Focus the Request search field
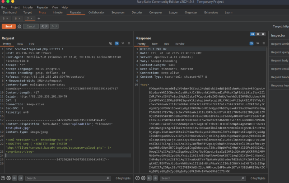The width and height of the screenshot is (289, 183). pyautogui.click(x=68, y=178)
